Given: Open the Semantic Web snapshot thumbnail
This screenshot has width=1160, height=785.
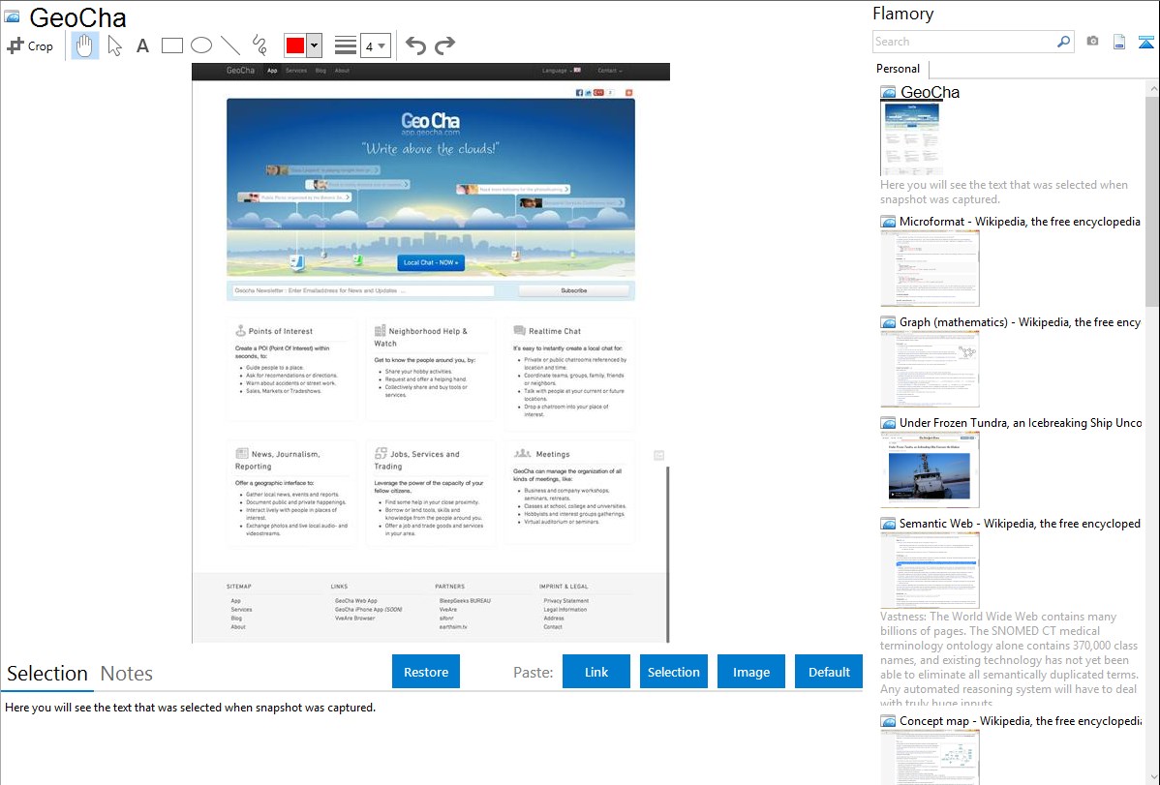Looking at the screenshot, I should click(x=930, y=570).
